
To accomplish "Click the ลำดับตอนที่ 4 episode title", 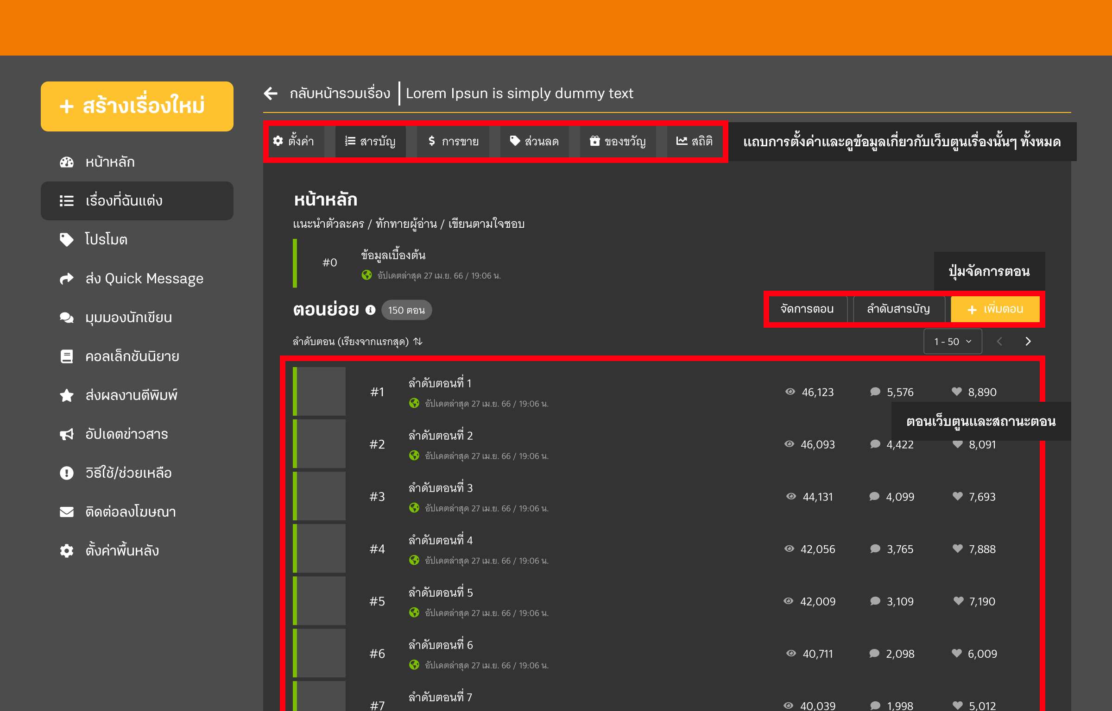I will (x=441, y=540).
